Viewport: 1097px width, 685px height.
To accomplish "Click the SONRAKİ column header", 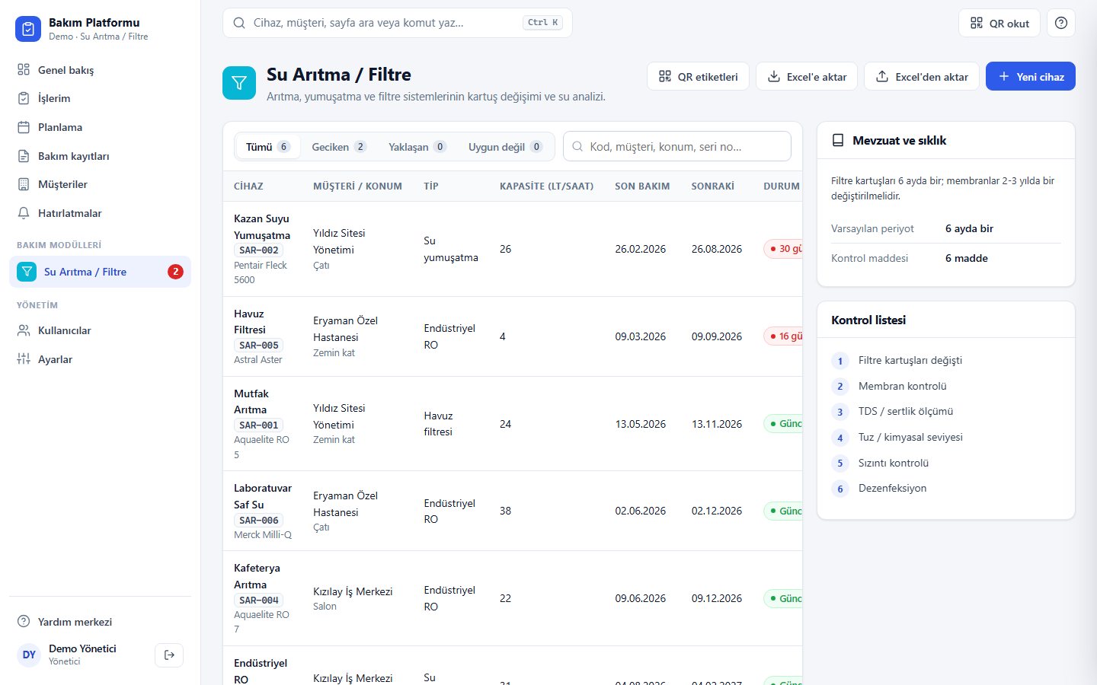I will tap(713, 186).
